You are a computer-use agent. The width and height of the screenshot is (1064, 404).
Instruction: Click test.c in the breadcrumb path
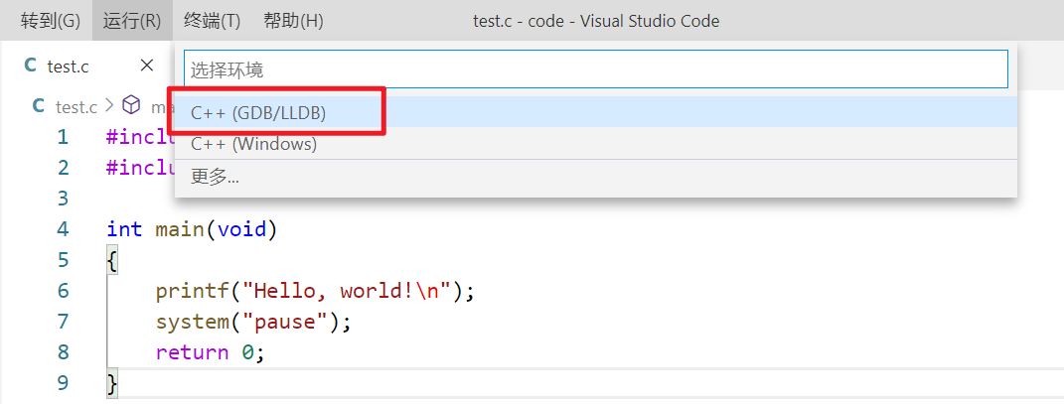point(76,106)
